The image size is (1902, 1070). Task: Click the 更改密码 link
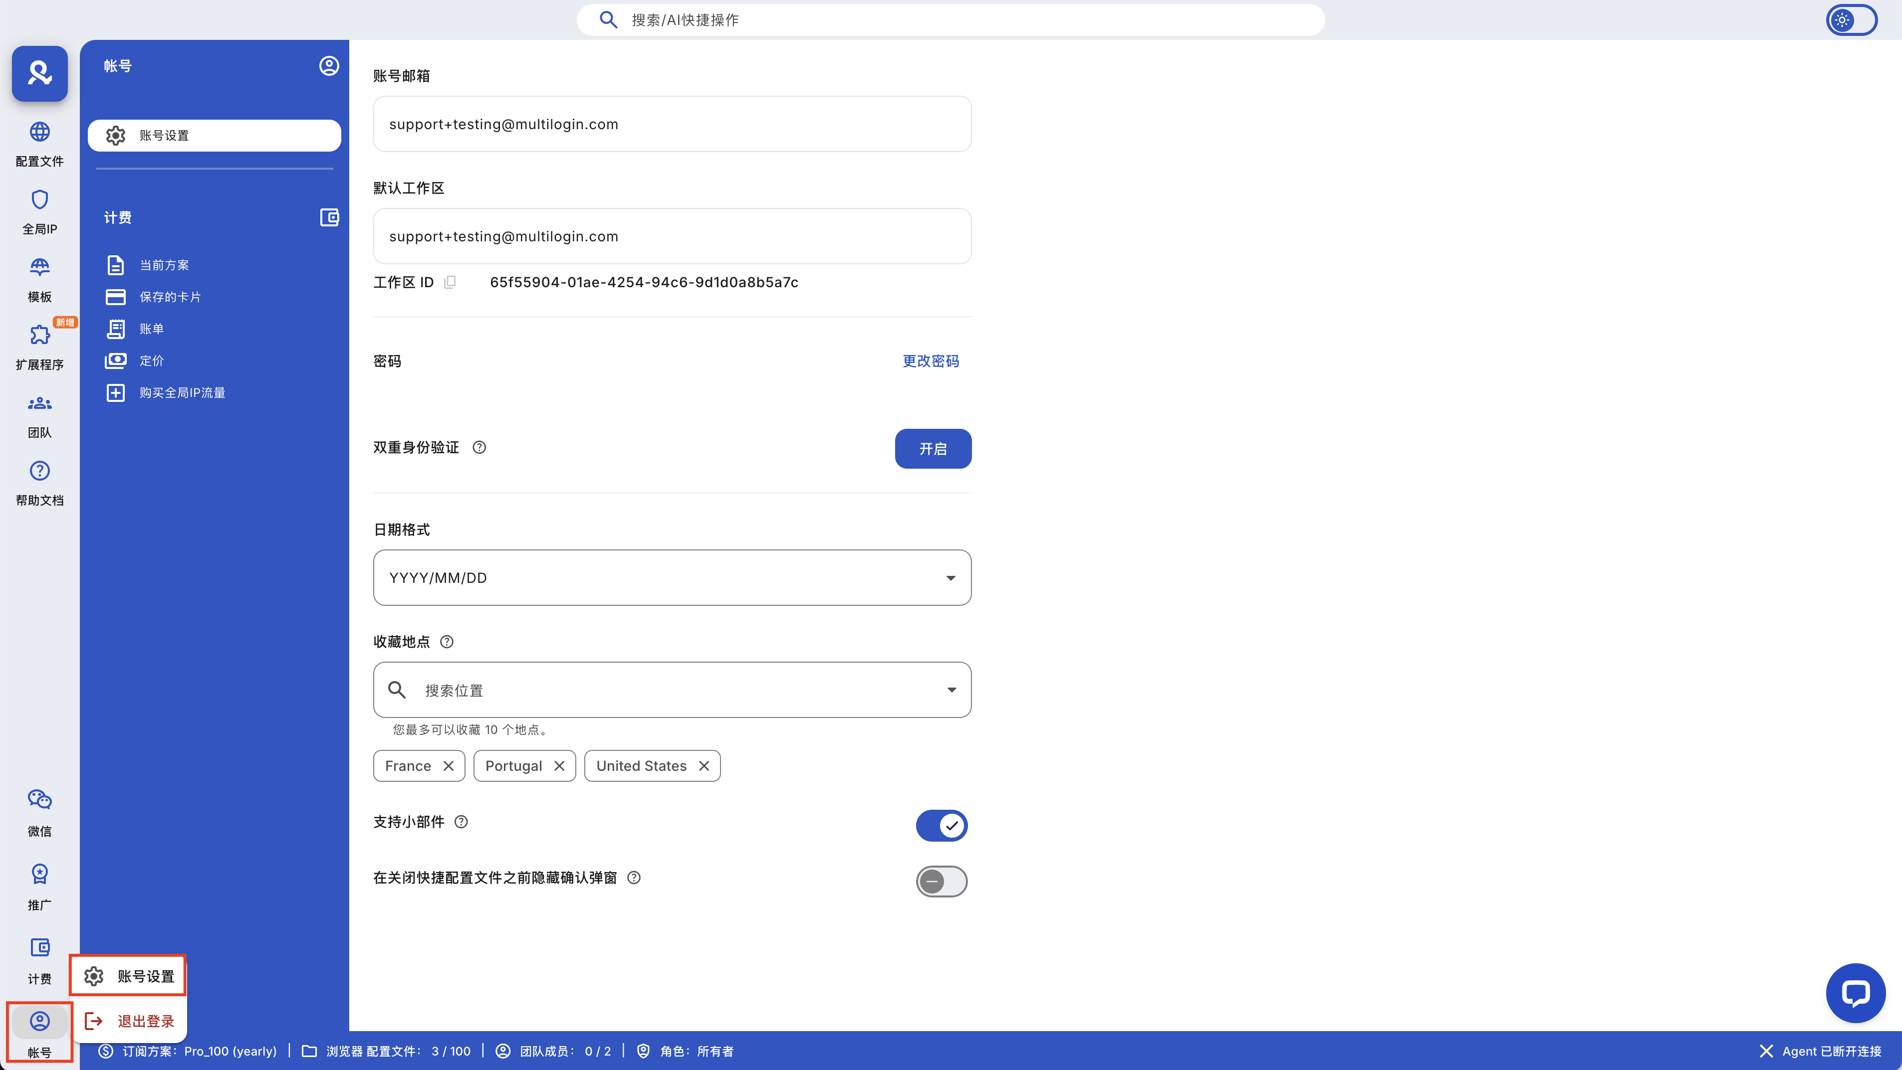(x=931, y=361)
